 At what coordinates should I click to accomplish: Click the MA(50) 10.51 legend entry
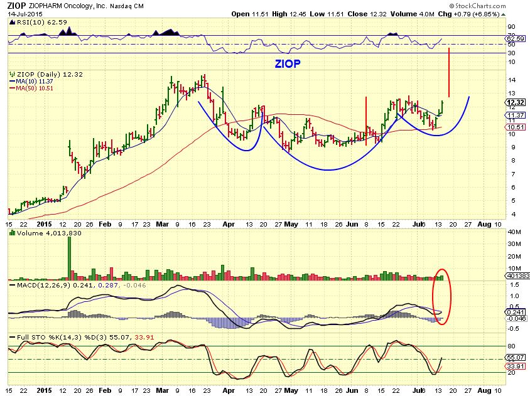coord(31,88)
